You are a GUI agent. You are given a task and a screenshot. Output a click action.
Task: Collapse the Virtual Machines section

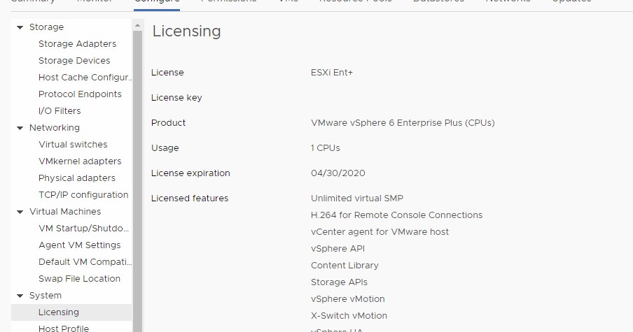(20, 212)
